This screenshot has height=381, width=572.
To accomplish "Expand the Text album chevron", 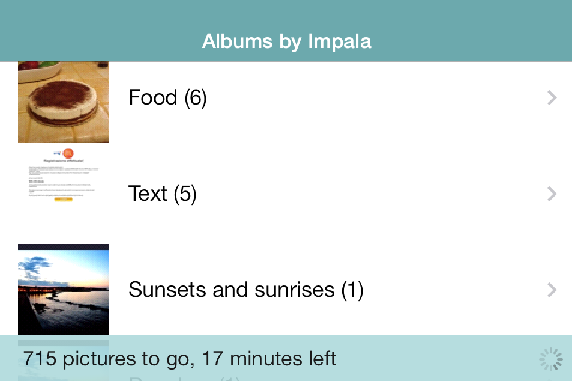I will pyautogui.click(x=552, y=194).
